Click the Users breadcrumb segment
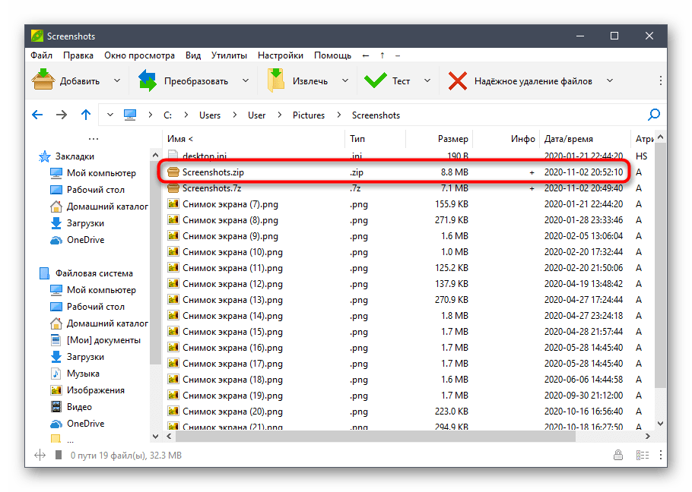 pos(210,115)
